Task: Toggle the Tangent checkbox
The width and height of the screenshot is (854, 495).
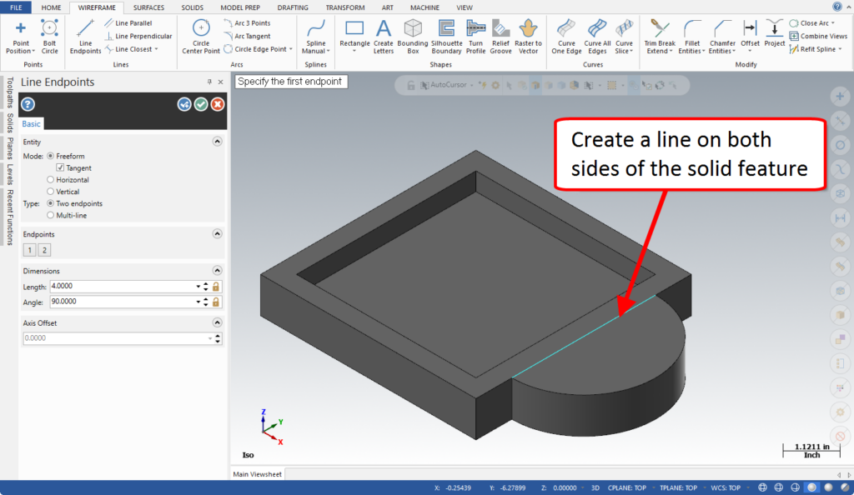Action: pos(60,168)
